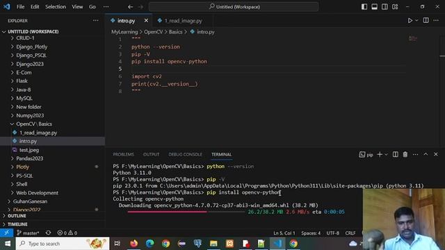Open Explorer views and more actions ellipsis
Viewport: 445px width, 250px height.
click(96, 20)
